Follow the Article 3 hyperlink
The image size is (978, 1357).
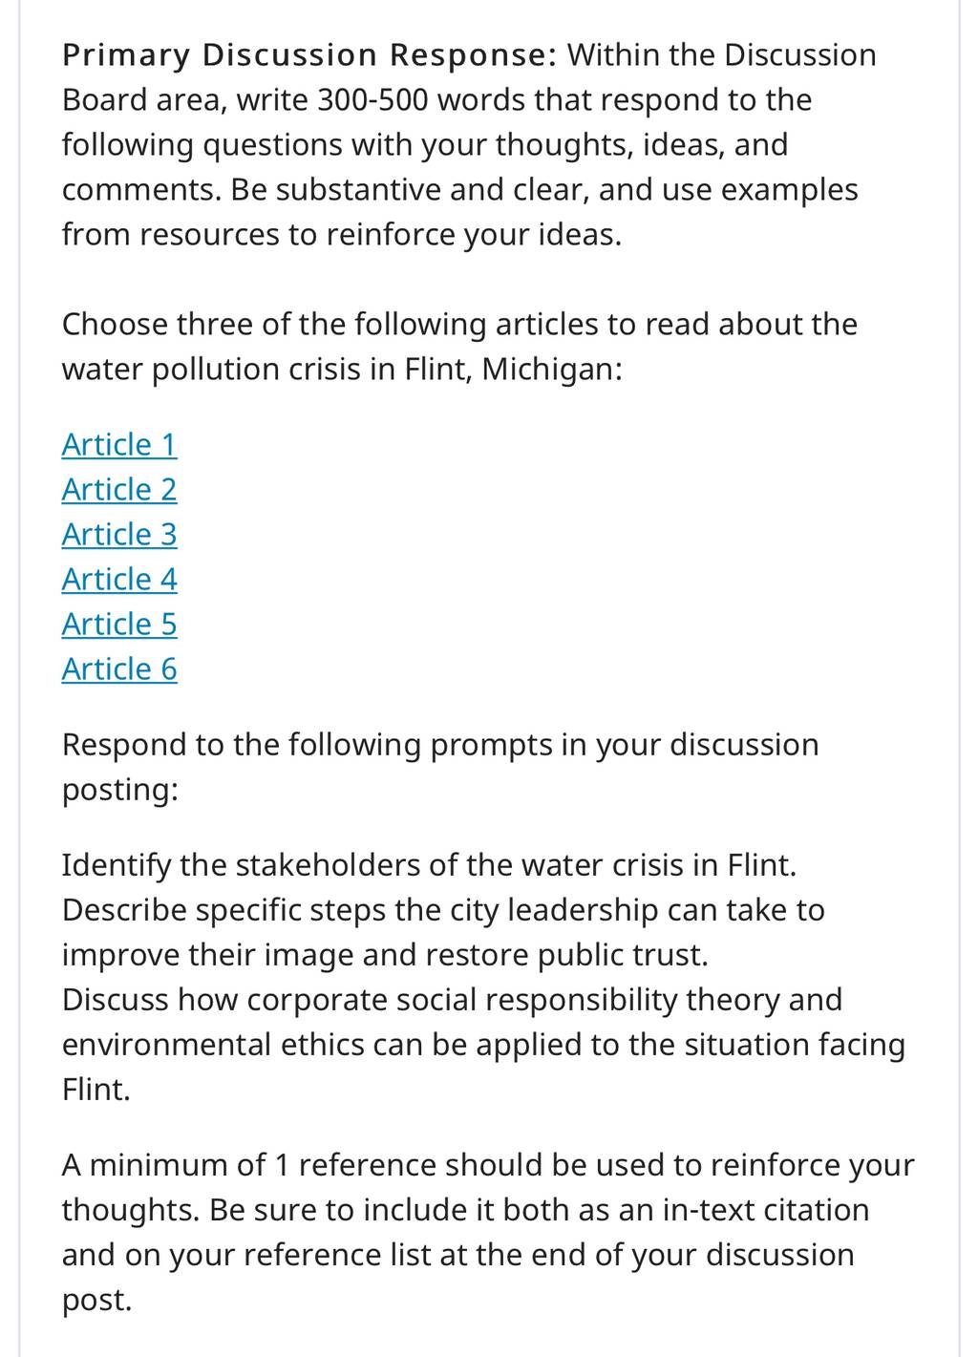[x=119, y=535]
